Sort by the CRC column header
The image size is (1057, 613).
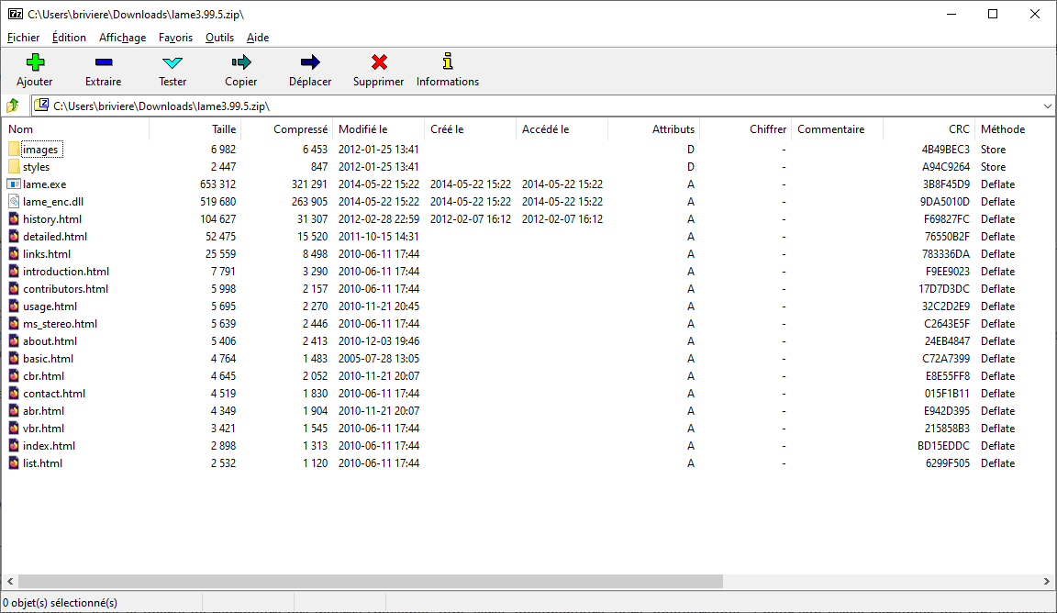pyautogui.click(x=929, y=128)
